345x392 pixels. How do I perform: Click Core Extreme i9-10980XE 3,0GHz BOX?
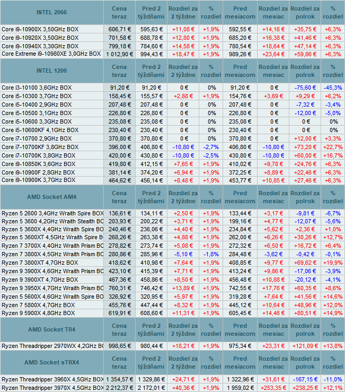point(51,54)
